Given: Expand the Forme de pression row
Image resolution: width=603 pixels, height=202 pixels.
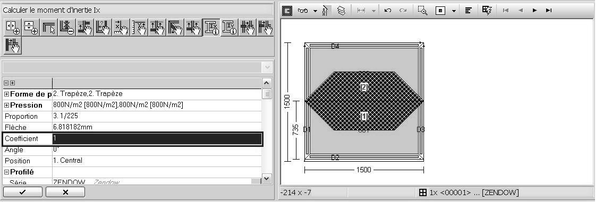Looking at the screenshot, I should [6, 94].
